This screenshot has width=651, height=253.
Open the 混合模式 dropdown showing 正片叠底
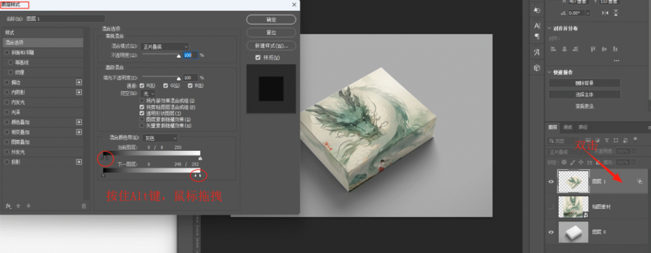[165, 46]
